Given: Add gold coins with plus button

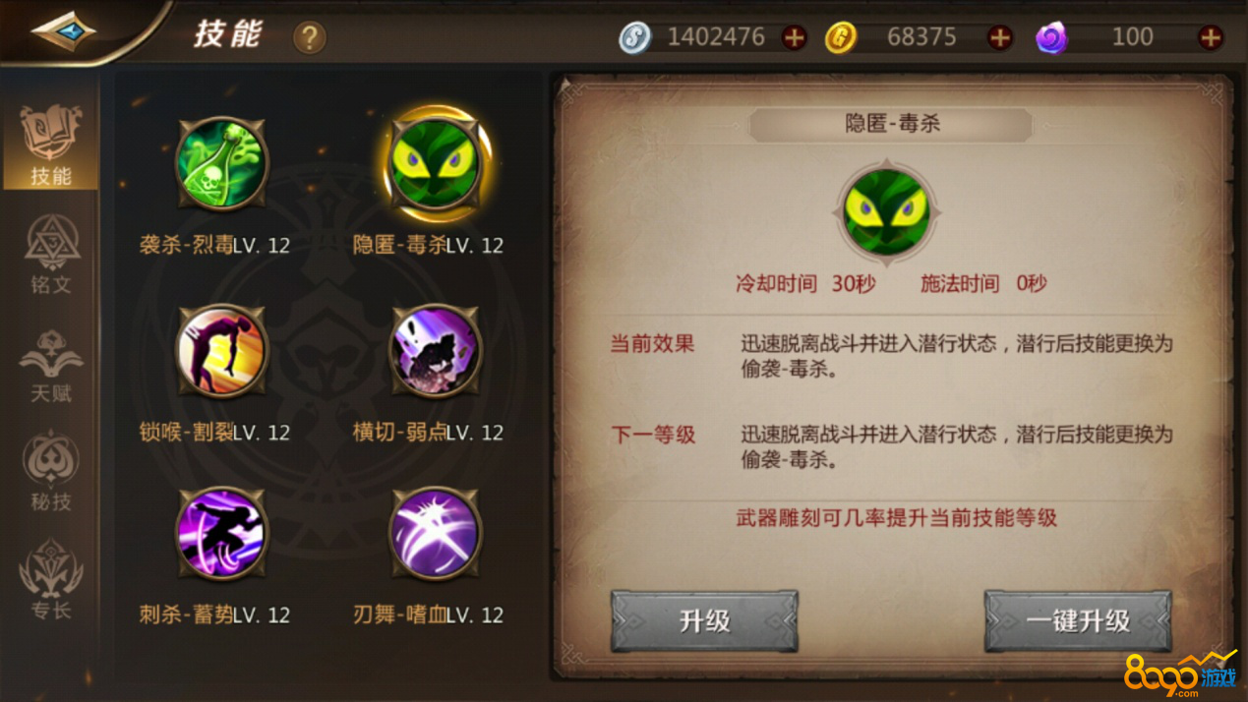Looking at the screenshot, I should 1000,37.
